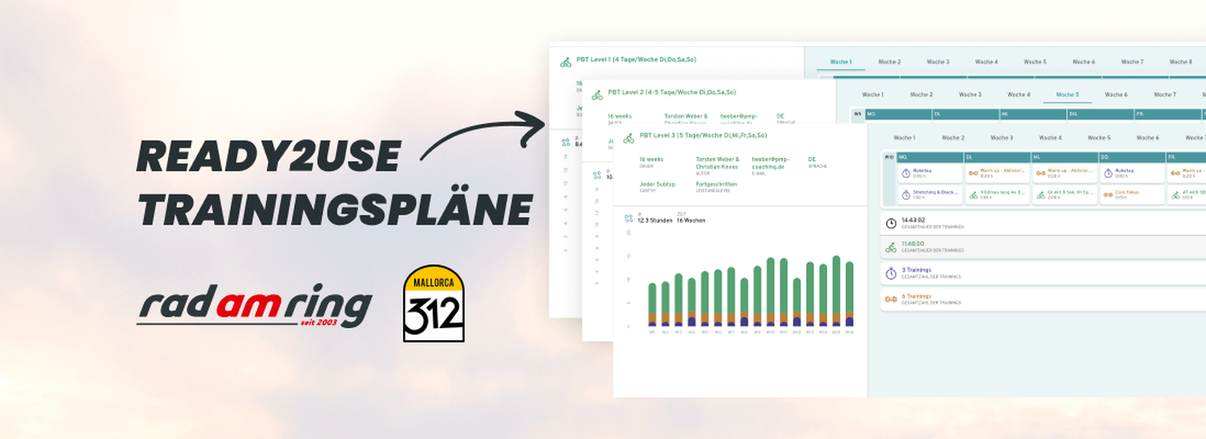Screen dimensions: 1206x439
Task: Click the Mallorca 312 logo
Action: click(433, 304)
